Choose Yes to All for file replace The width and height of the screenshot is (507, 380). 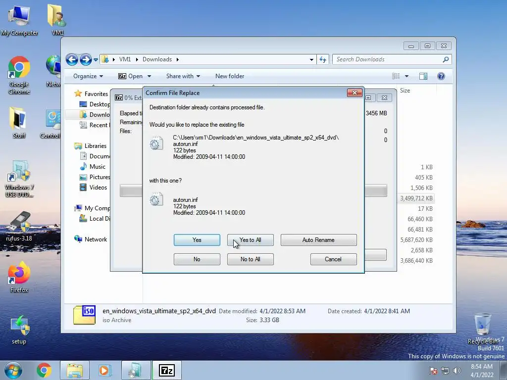point(250,240)
